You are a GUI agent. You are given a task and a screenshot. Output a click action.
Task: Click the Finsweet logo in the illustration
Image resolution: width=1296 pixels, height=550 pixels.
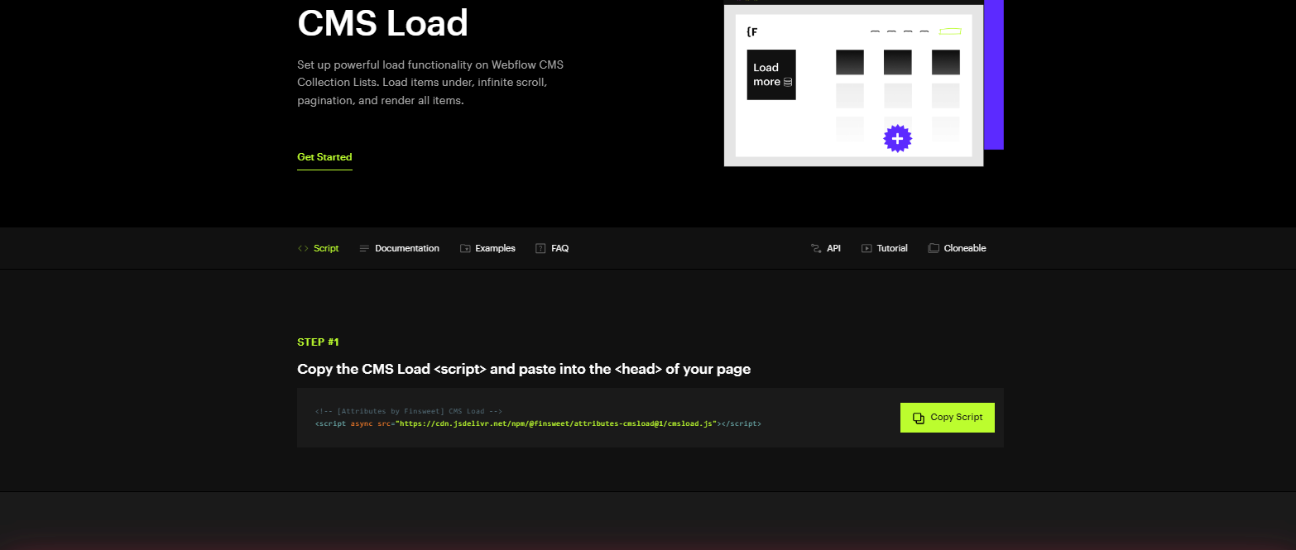pos(751,32)
